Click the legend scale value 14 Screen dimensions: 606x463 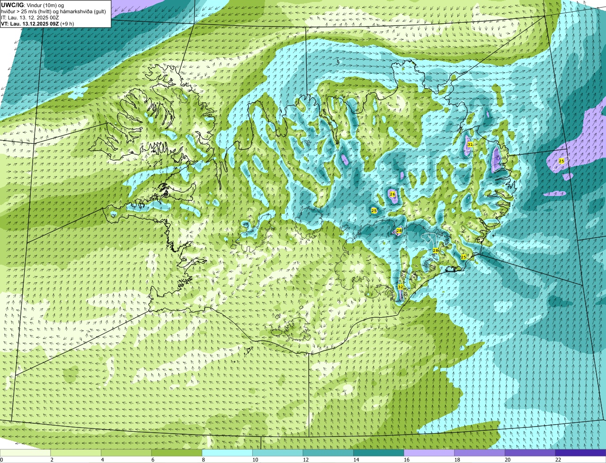click(356, 460)
